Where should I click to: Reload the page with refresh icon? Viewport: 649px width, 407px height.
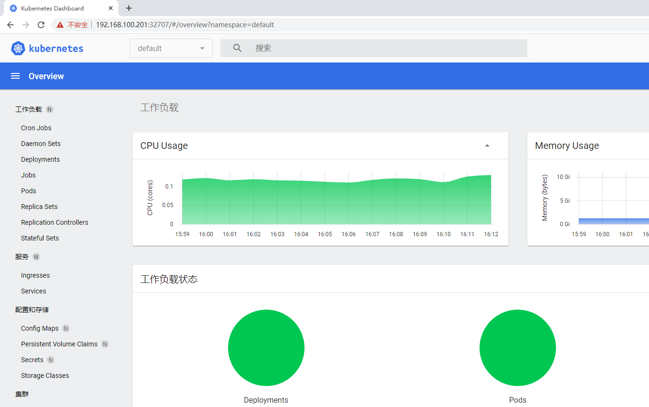click(41, 25)
